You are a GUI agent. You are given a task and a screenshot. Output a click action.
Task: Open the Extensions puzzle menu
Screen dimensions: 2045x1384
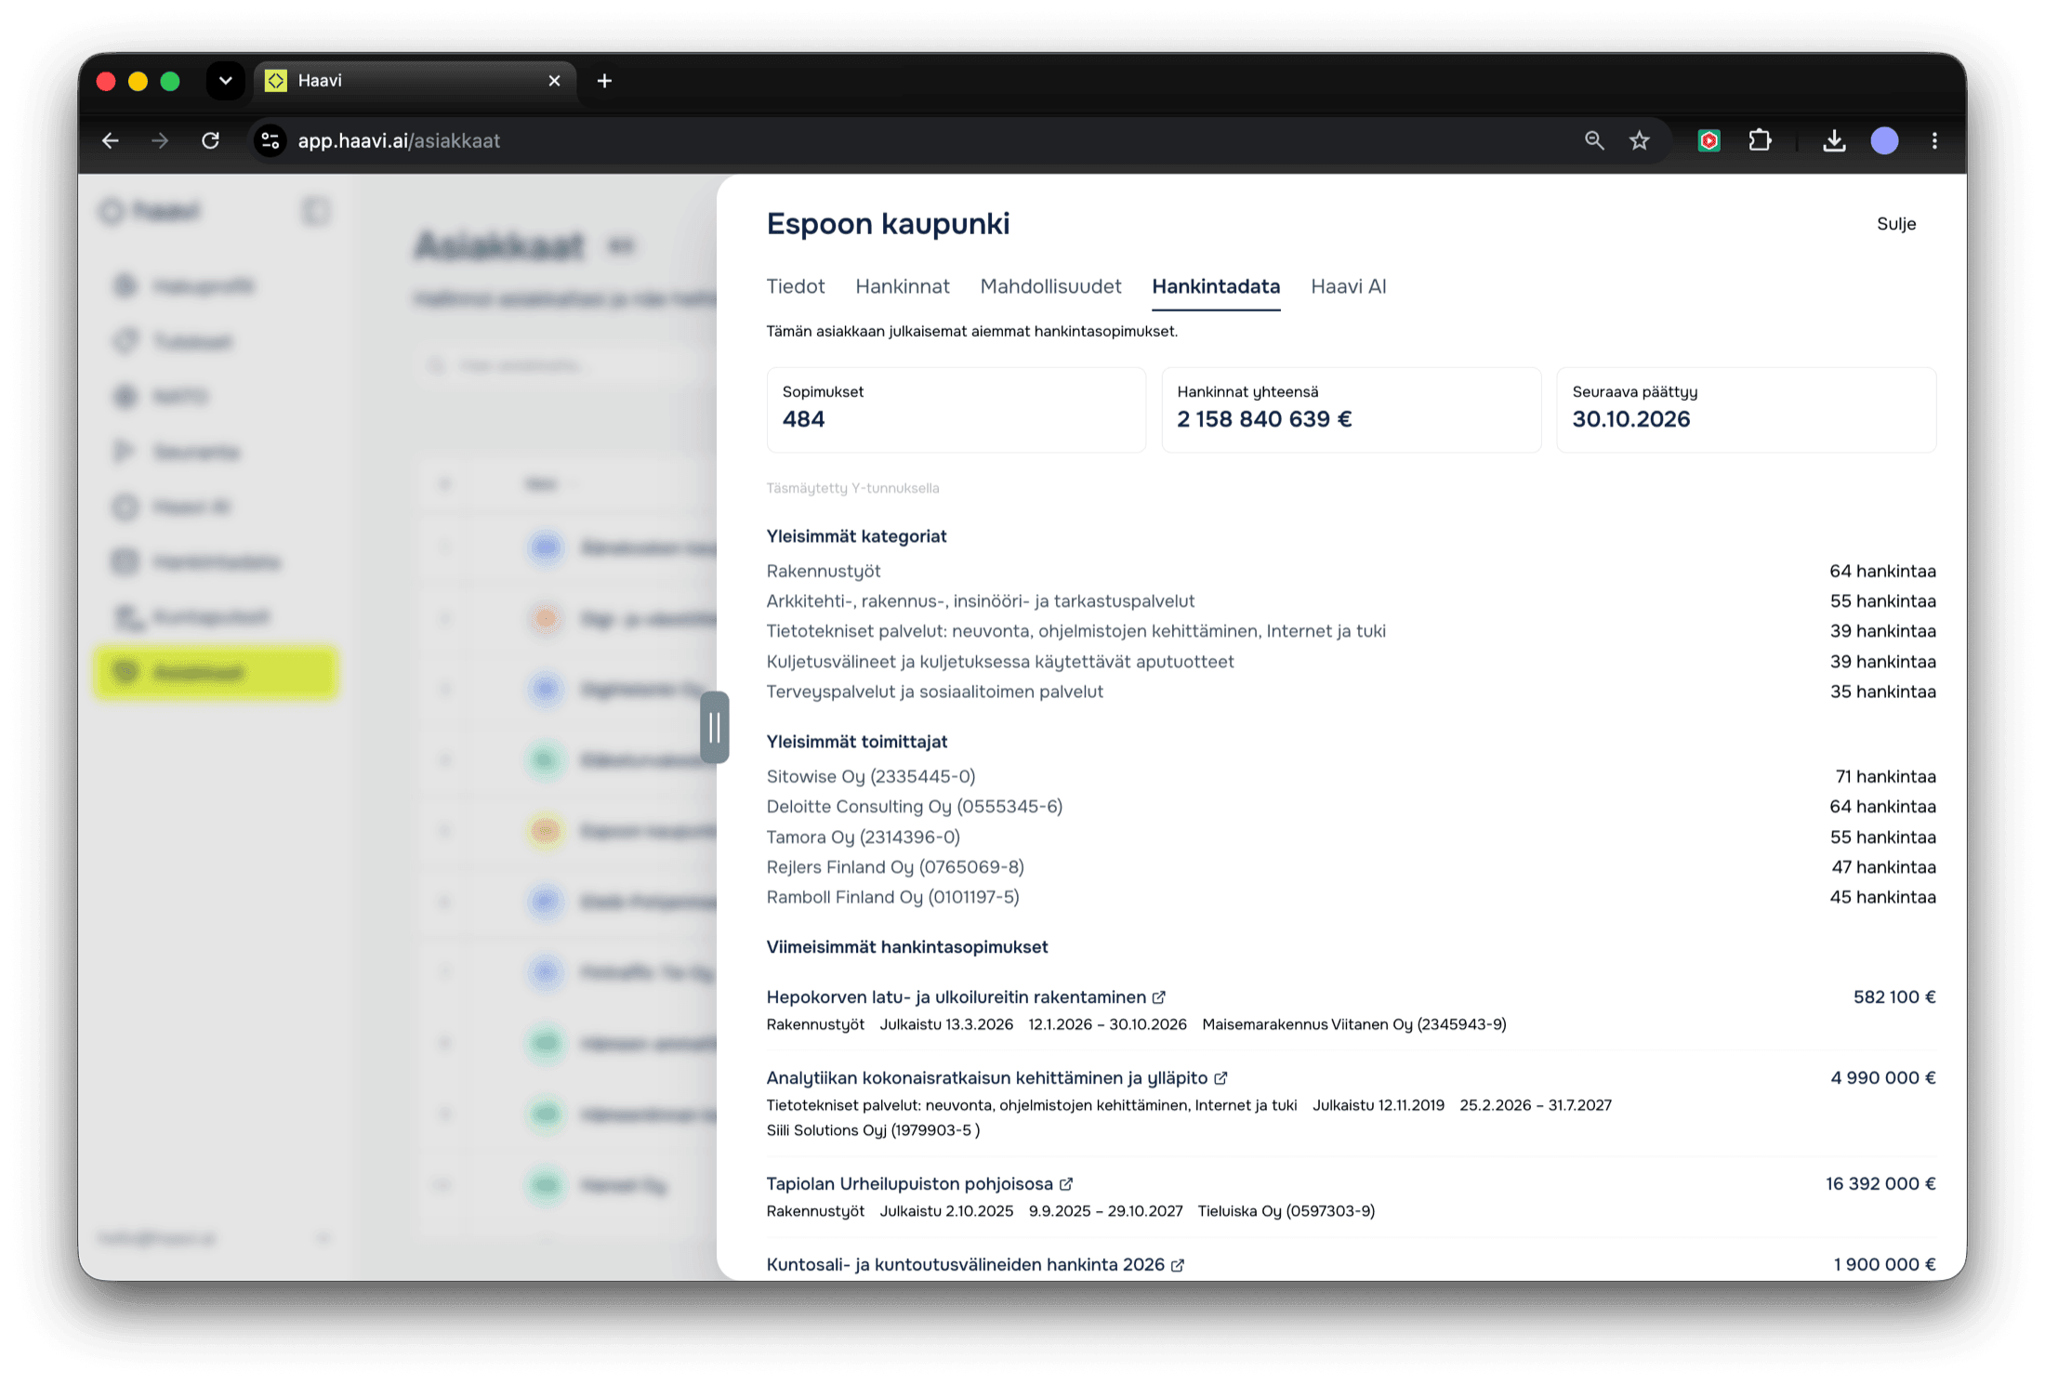(x=1760, y=140)
